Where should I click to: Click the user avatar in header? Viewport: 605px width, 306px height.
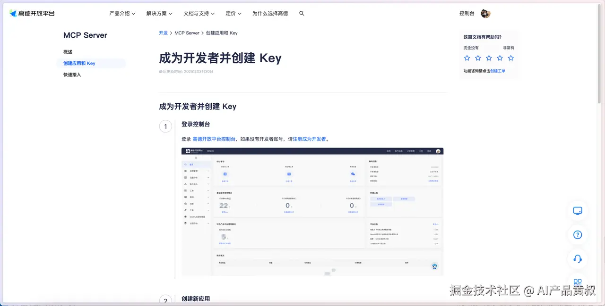[x=485, y=13]
